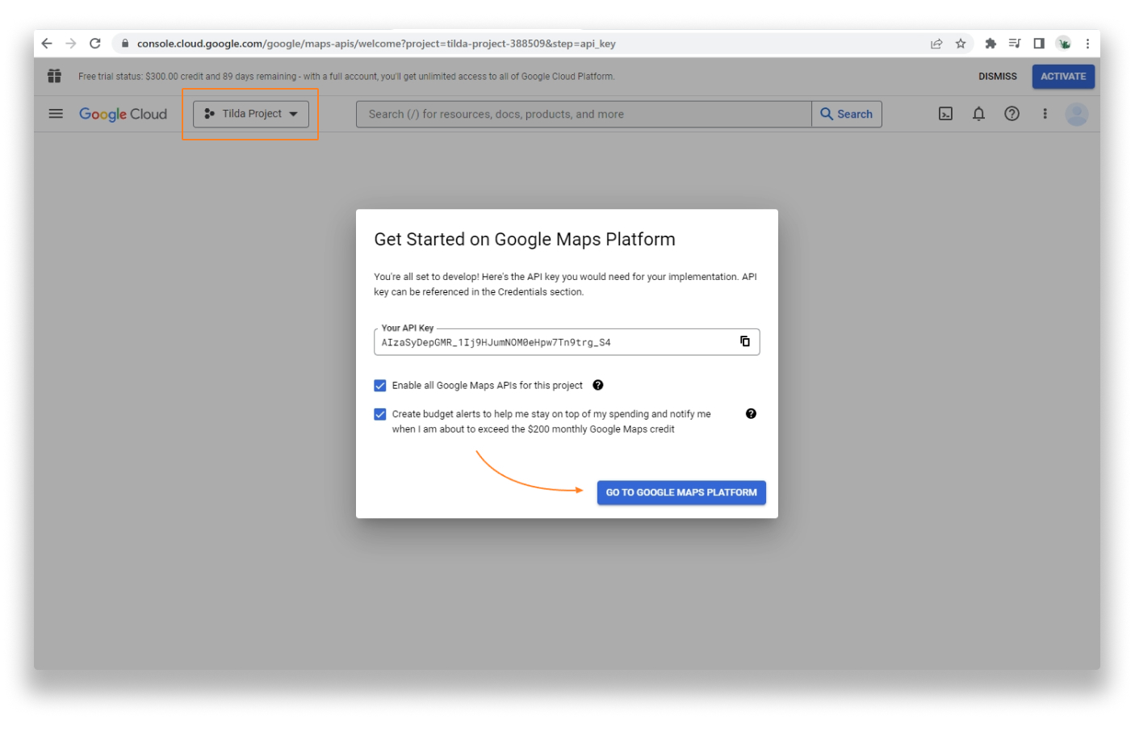Screen dimensions: 1135x732
Task: Dismiss the free trial banner
Action: pyautogui.click(x=998, y=77)
